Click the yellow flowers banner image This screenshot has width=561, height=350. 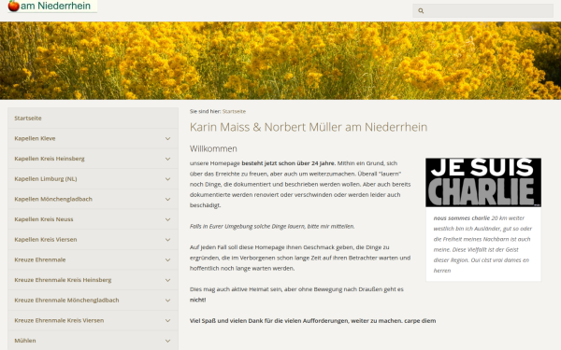point(280,61)
